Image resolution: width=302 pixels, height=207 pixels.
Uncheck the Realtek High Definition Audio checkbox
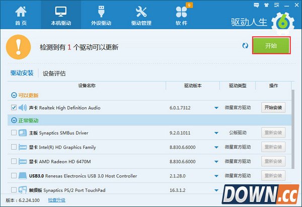point(14,107)
